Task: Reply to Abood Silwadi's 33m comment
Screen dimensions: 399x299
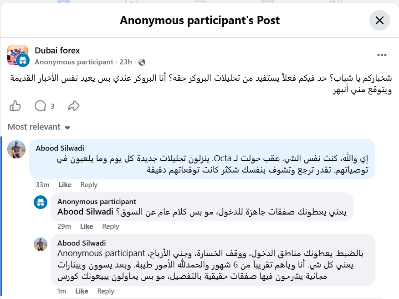Action: (89, 185)
